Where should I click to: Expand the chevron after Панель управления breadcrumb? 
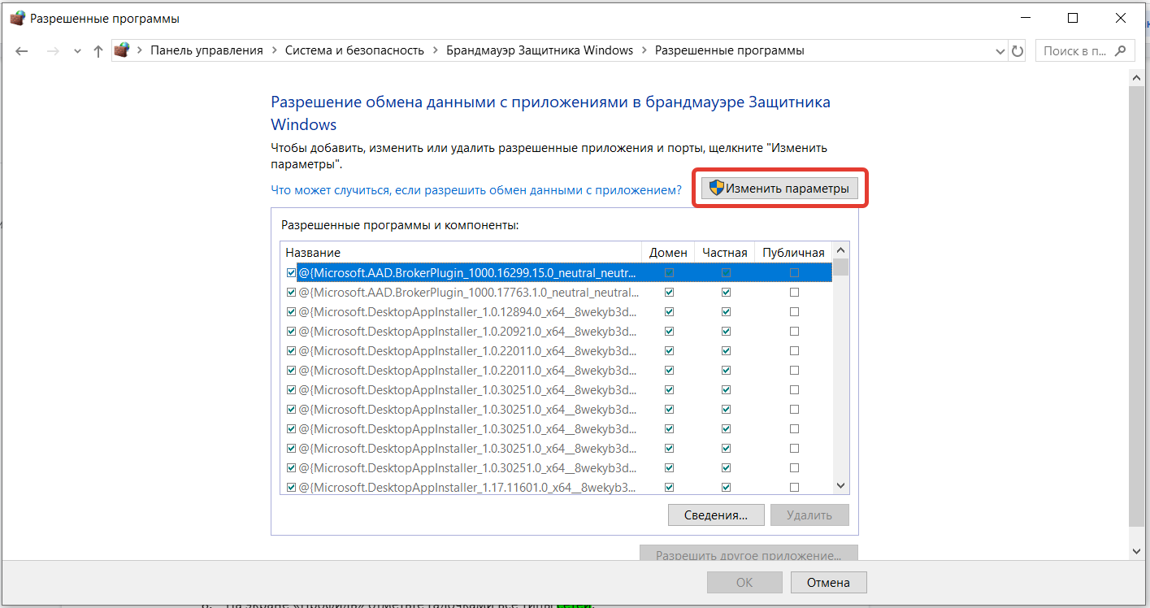click(274, 50)
